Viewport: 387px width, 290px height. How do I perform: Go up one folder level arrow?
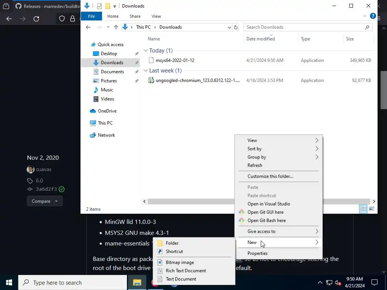click(x=116, y=27)
